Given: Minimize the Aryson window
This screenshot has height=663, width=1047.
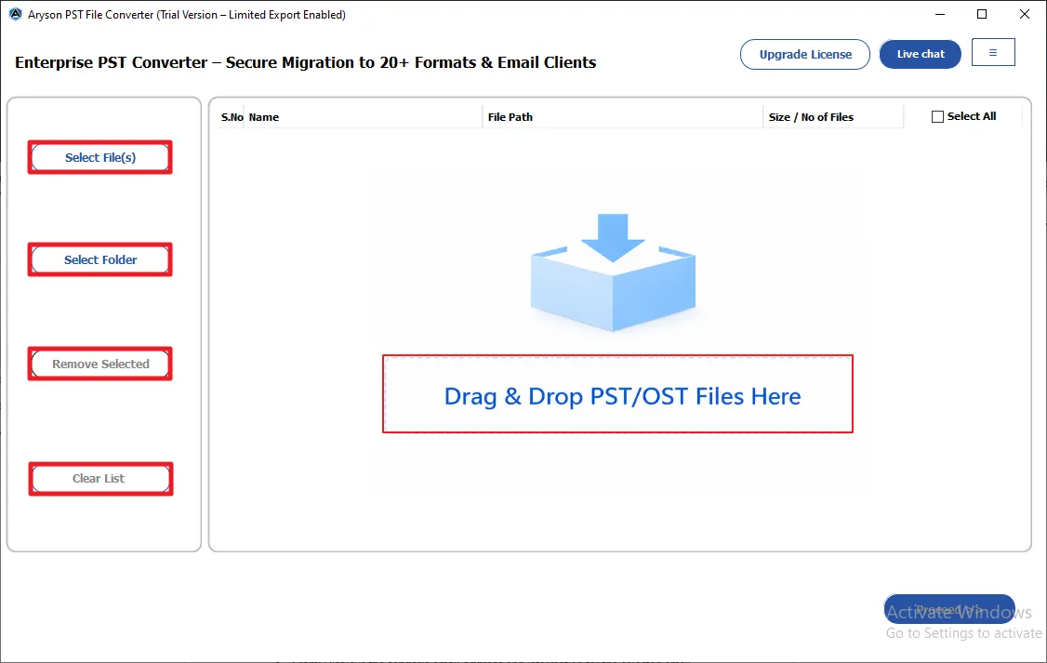Looking at the screenshot, I should 939,14.
